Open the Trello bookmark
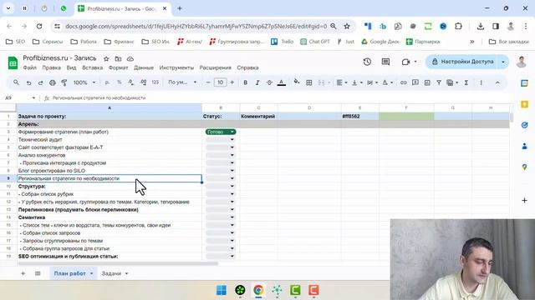 283,42
